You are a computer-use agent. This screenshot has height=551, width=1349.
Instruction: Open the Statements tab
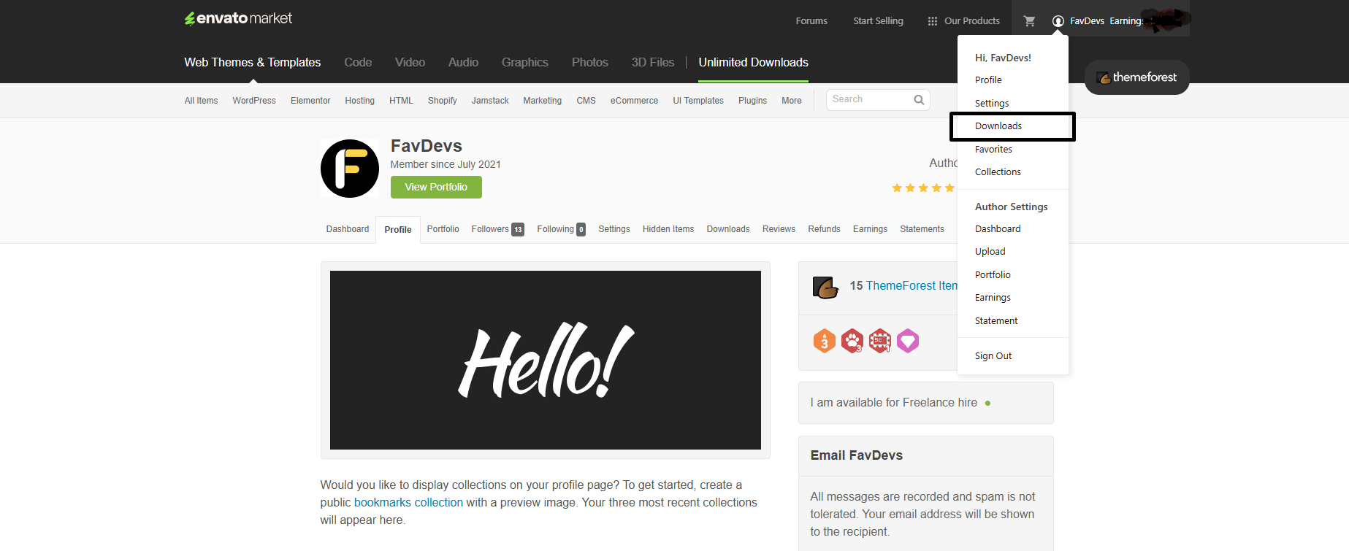(x=922, y=229)
